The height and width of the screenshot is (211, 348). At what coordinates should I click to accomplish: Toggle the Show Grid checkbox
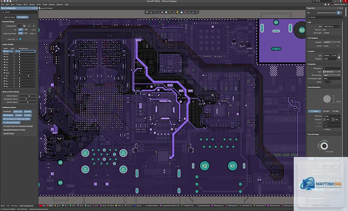click(x=17, y=39)
